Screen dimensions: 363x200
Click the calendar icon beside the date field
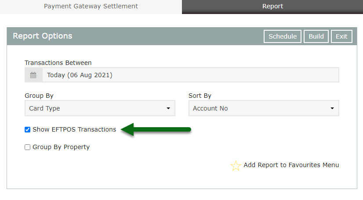pyautogui.click(x=33, y=75)
